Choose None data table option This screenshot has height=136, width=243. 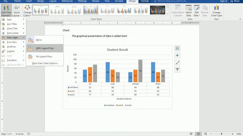(x=45, y=40)
